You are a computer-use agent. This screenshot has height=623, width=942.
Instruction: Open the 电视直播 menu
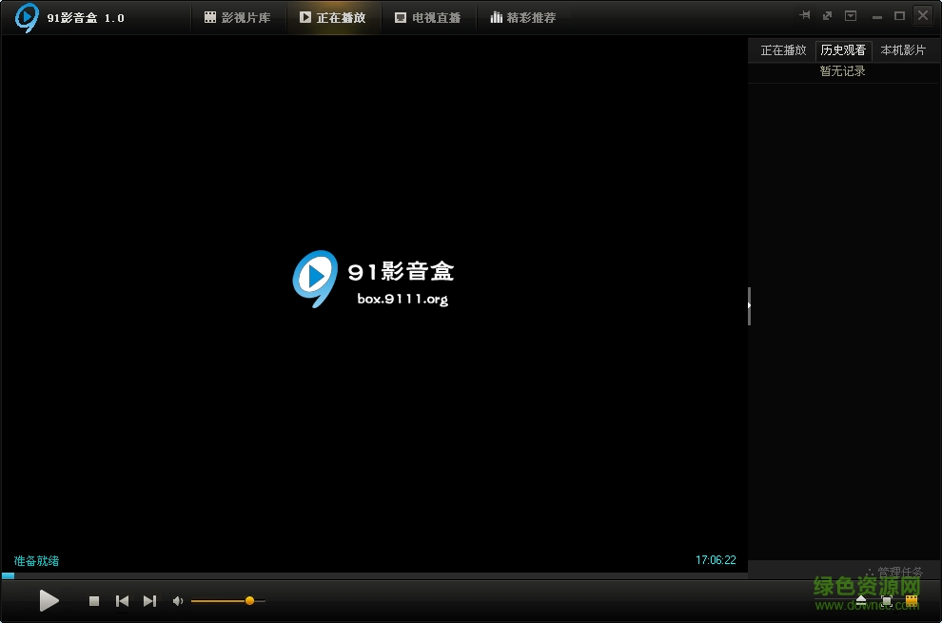click(x=428, y=16)
